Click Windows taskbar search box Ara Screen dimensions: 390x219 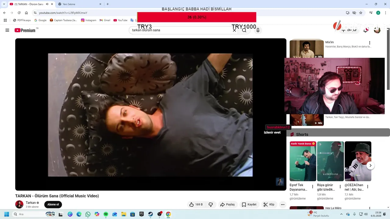[x=34, y=214]
